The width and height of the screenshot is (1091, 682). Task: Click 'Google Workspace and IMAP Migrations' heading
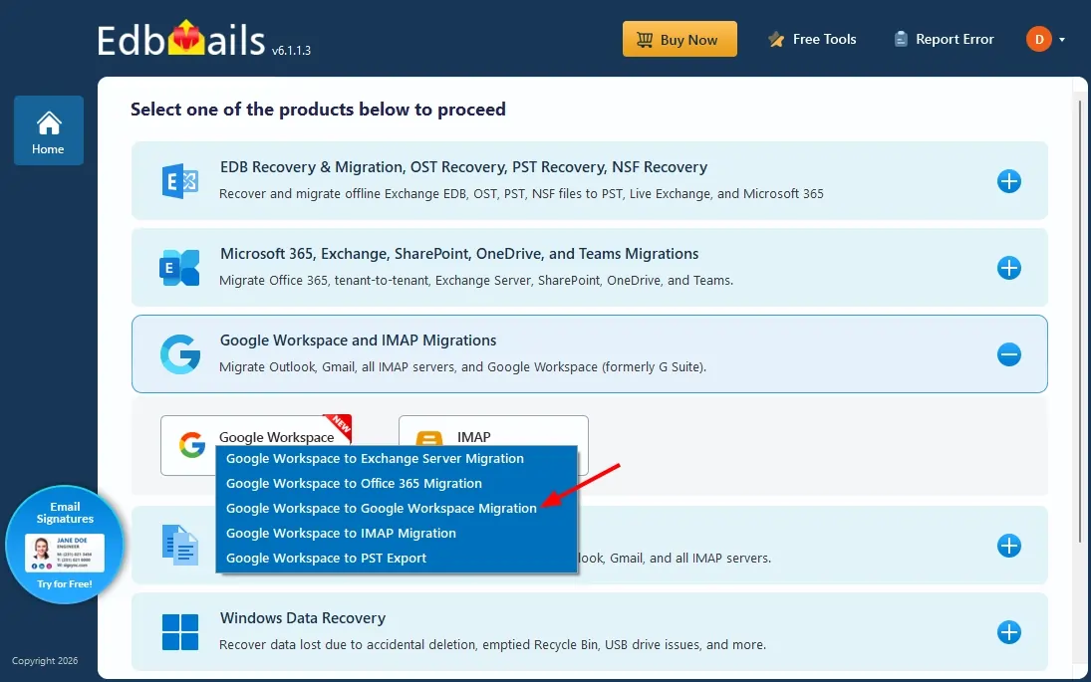[x=359, y=340]
